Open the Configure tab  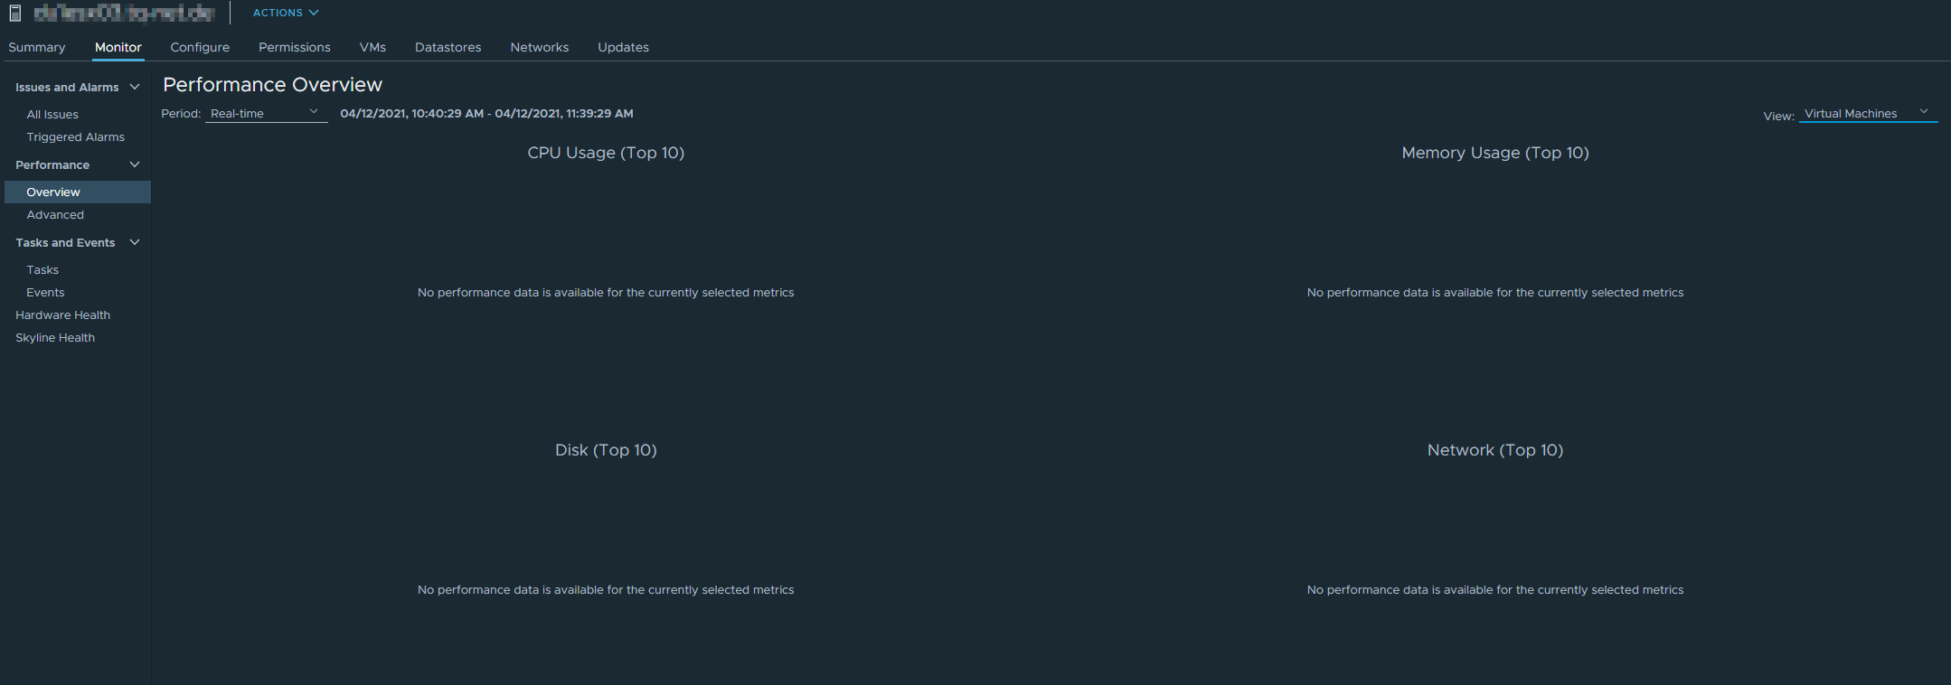[x=200, y=47]
